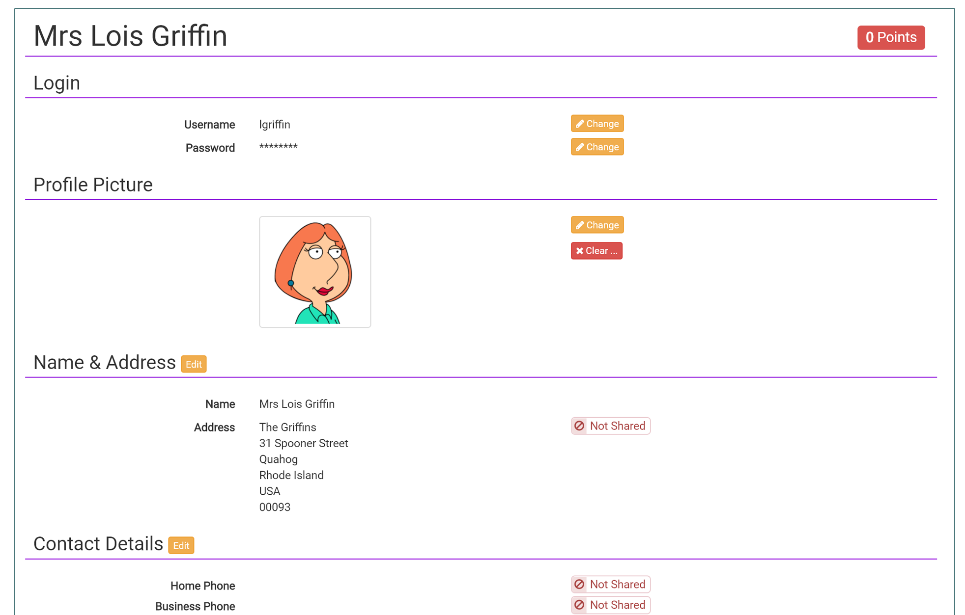Toggle Home Phone Not Shared status
Screen dimensions: 965x615
tap(611, 584)
